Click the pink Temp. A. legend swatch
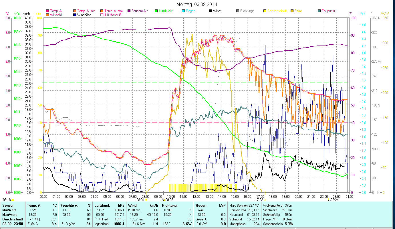 pyautogui.click(x=47, y=11)
